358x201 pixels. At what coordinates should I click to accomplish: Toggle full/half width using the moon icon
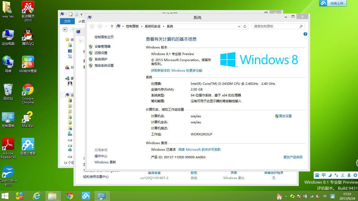(330, 175)
